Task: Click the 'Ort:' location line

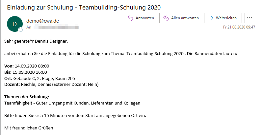Action: pyautogui.click(x=39, y=78)
